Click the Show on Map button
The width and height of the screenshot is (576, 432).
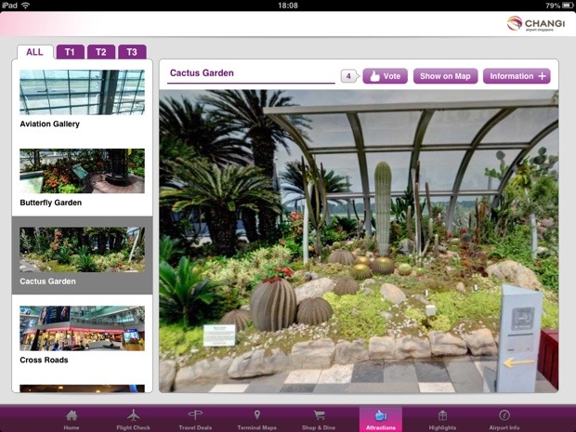445,76
